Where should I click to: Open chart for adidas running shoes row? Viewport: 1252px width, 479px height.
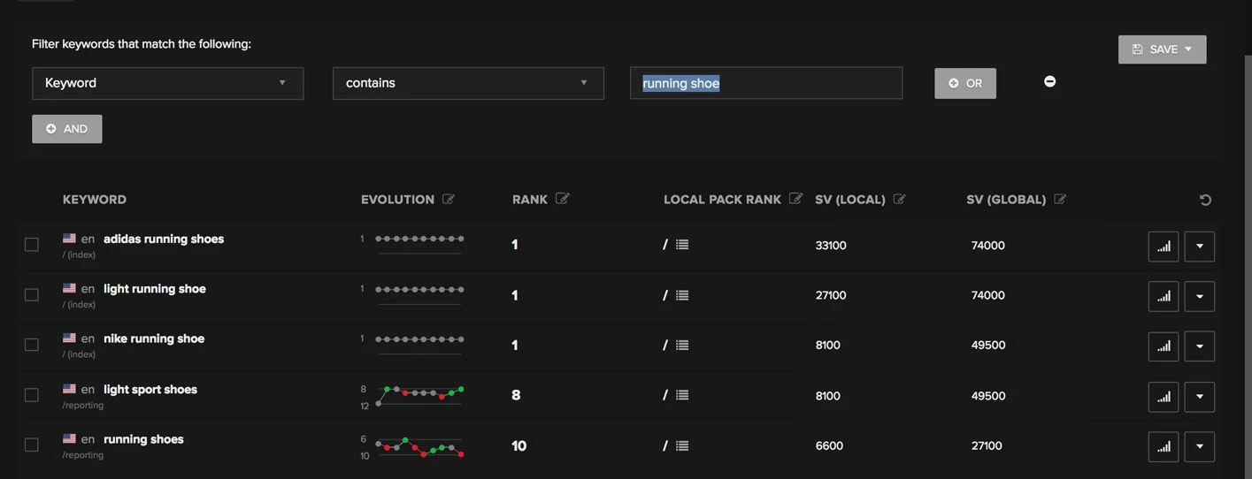pos(1163,247)
